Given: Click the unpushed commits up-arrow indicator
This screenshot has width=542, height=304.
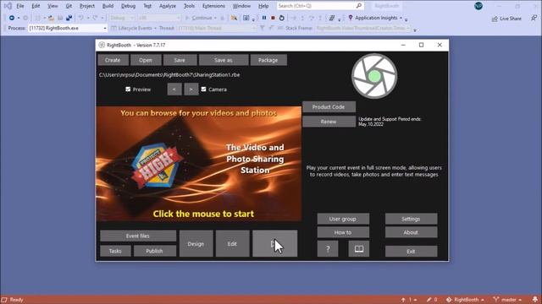Looking at the screenshot, I should 409,300.
